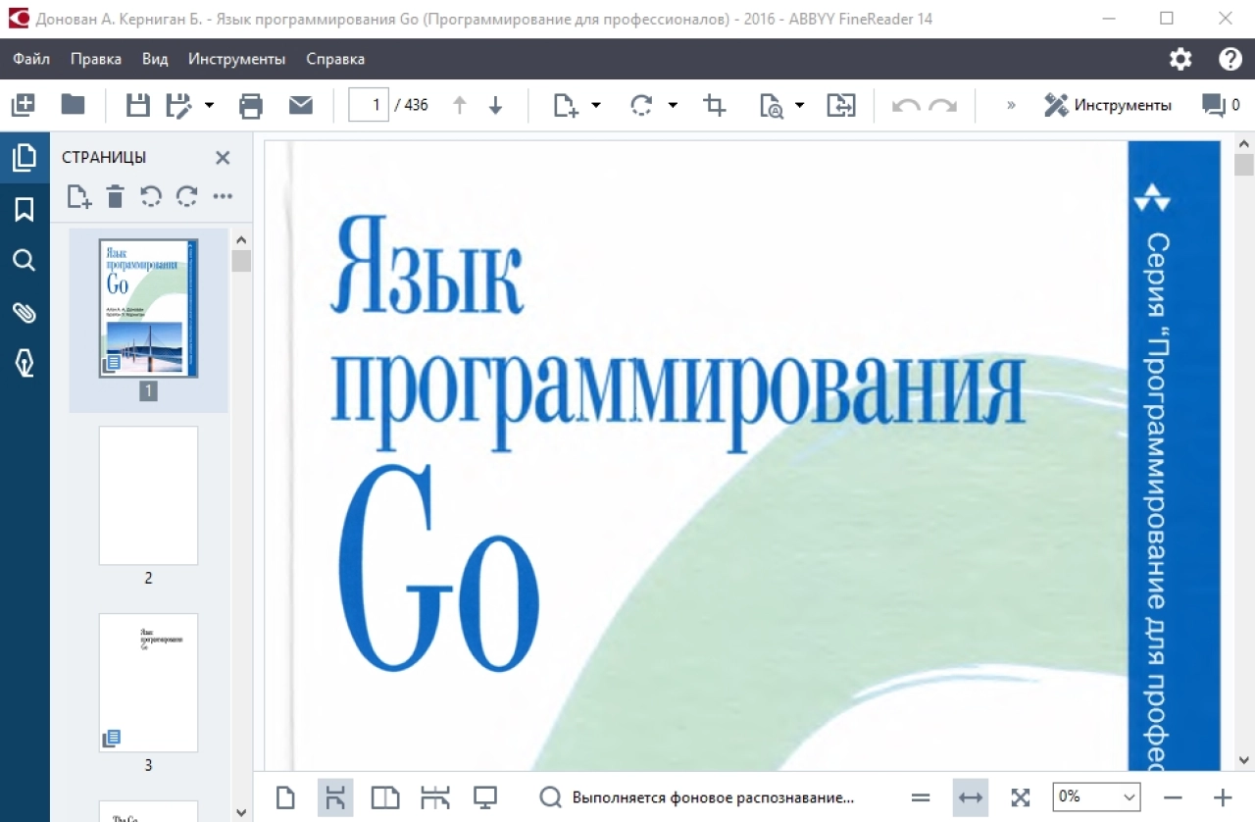1255x822 pixels.
Task: Toggle one page scrolling view mode
Action: pyautogui.click(x=335, y=797)
